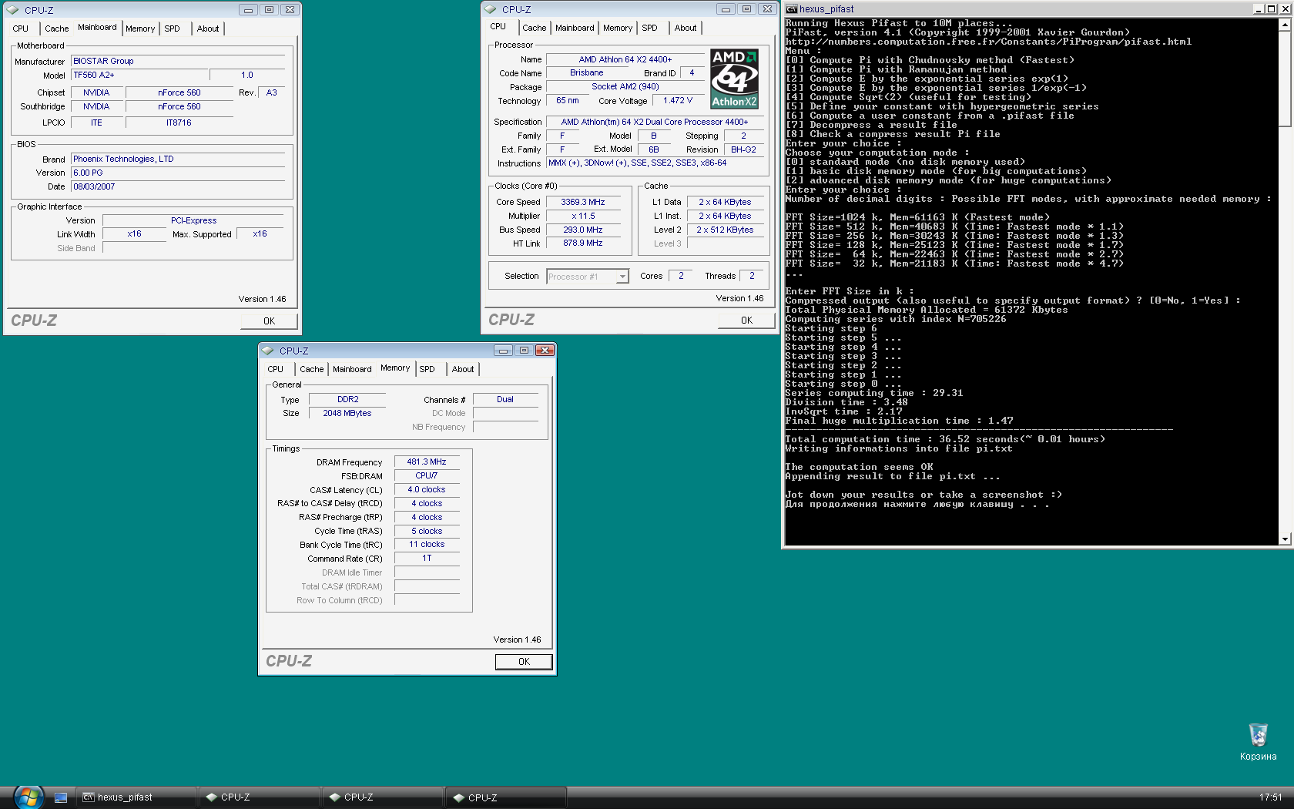Click the third CPU-Z taskbar button

tap(506, 797)
